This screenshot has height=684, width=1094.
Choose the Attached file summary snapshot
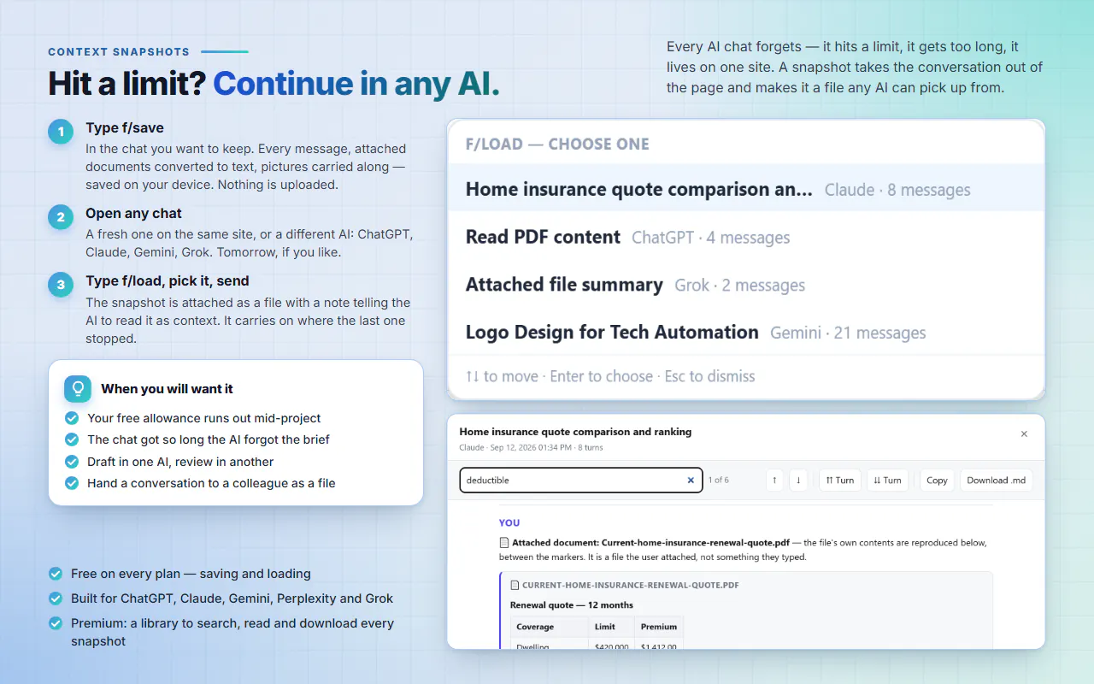[746, 285]
